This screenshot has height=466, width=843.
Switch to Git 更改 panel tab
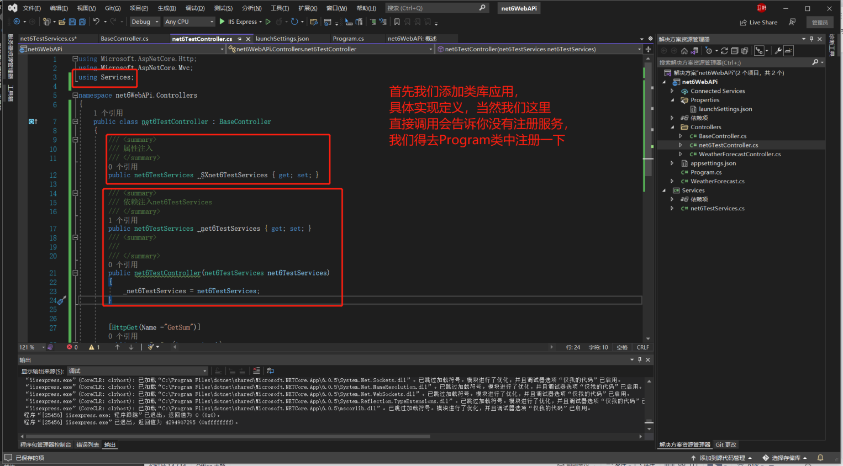725,445
